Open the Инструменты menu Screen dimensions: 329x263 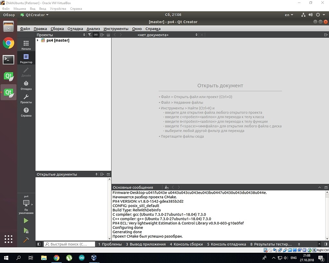(116, 29)
